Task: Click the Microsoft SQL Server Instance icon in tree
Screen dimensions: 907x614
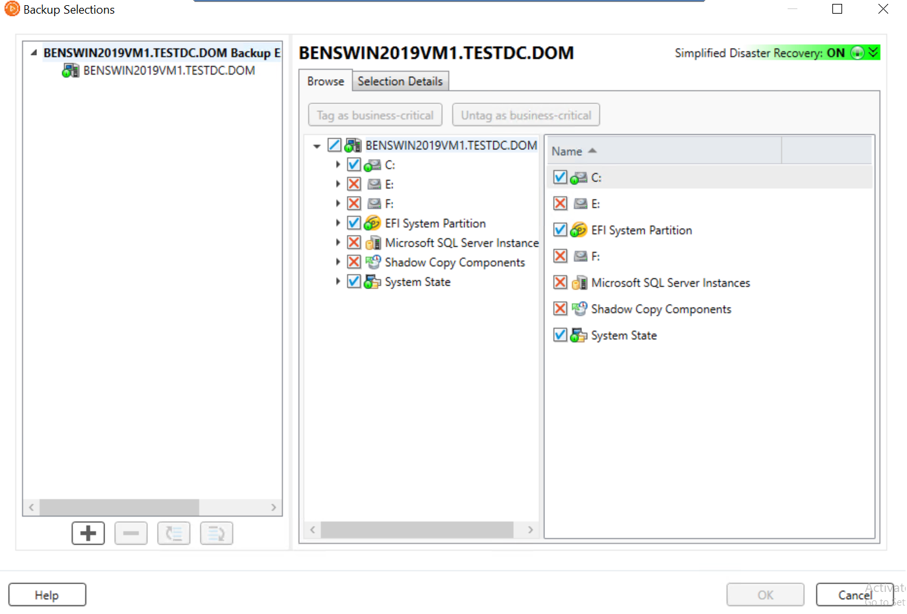Action: click(x=373, y=243)
